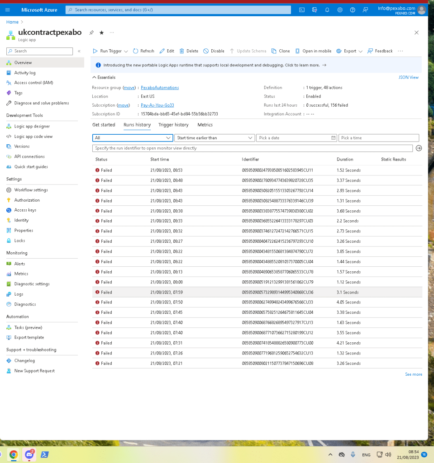Expand the Export dropdown
This screenshot has height=463, width=434.
tap(360, 52)
